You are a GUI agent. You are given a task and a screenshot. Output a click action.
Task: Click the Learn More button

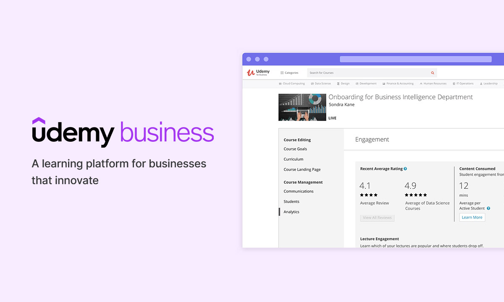(x=472, y=217)
